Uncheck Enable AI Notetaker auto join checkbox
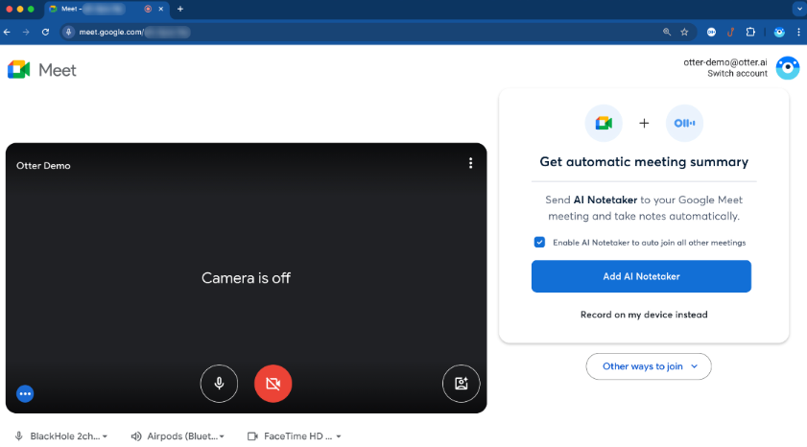The width and height of the screenshot is (807, 447). click(x=539, y=243)
